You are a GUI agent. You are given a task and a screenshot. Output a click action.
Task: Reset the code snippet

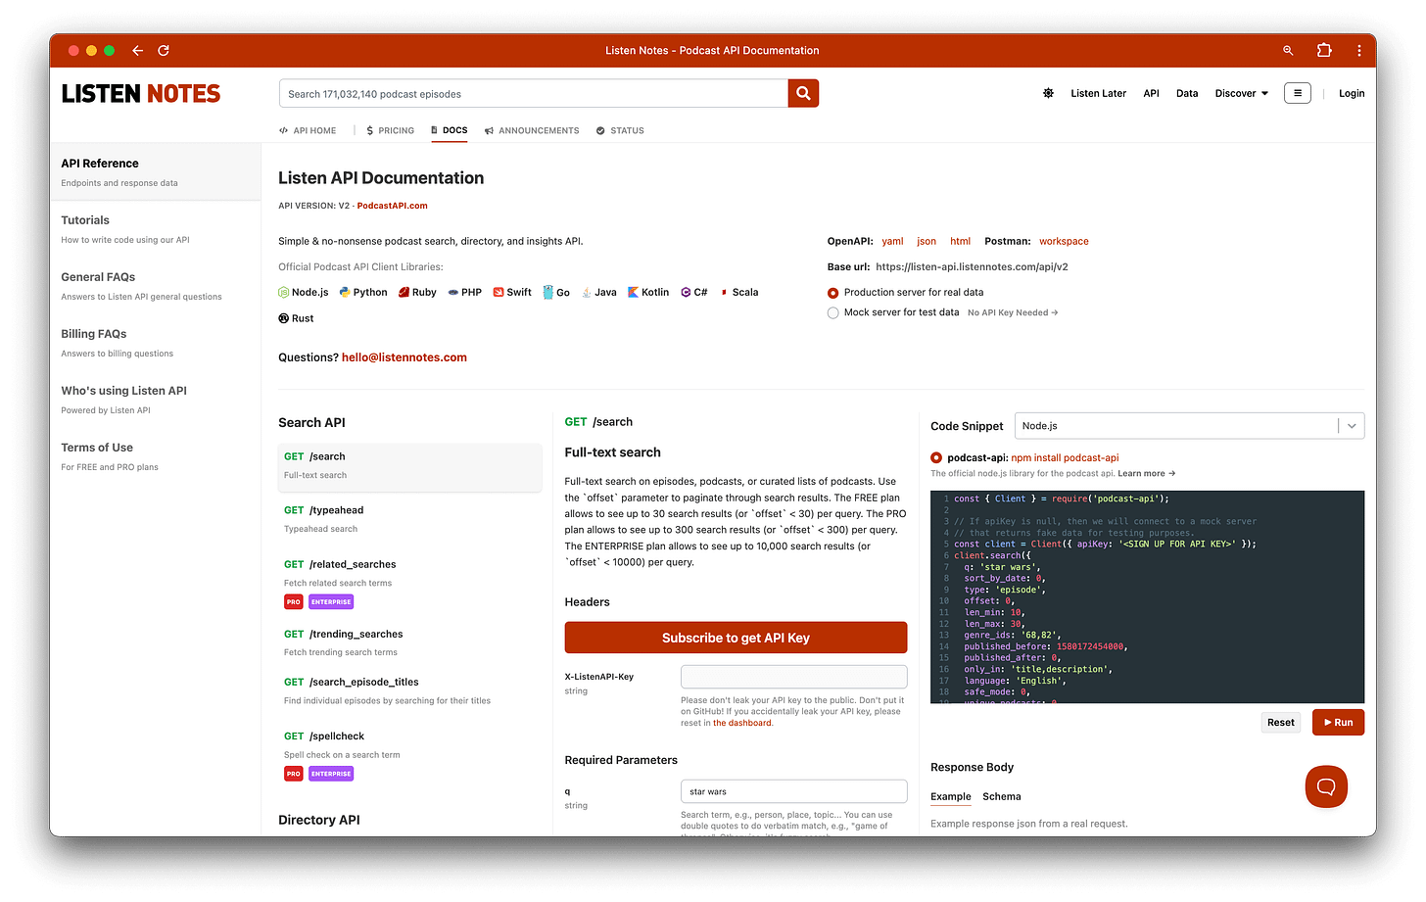point(1281,723)
